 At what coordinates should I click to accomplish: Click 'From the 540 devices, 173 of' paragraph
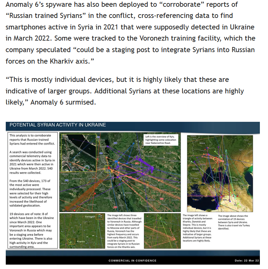pyautogui.click(x=30, y=193)
